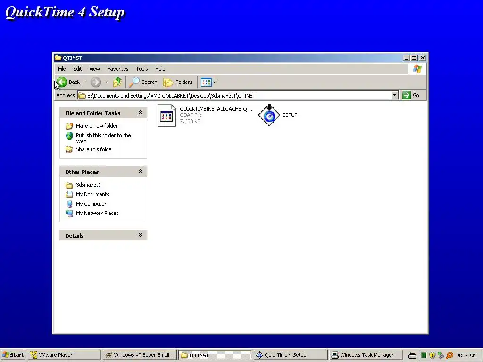Click the 4:57 AM system clock
The height and width of the screenshot is (362, 483).
tap(467, 355)
